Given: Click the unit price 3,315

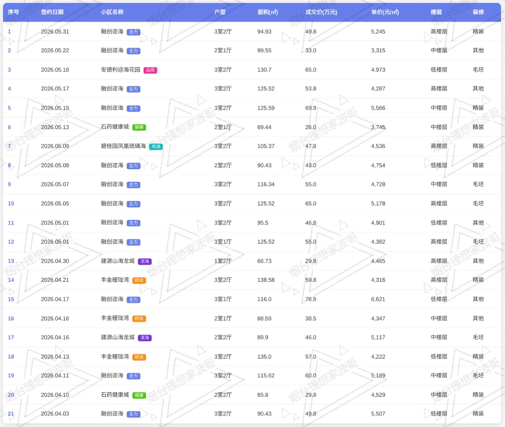Looking at the screenshot, I should tap(378, 50).
